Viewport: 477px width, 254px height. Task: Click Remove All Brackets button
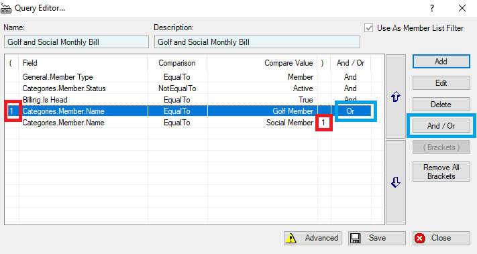441,172
